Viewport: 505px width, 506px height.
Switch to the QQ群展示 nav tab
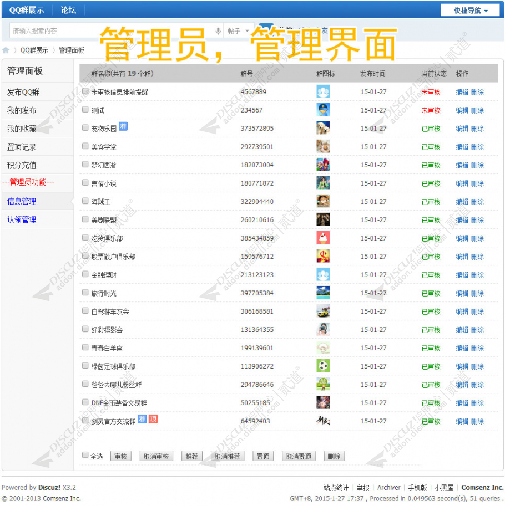(27, 10)
